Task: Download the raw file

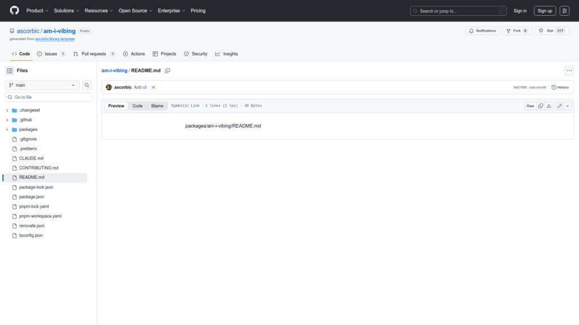Action: point(548,106)
